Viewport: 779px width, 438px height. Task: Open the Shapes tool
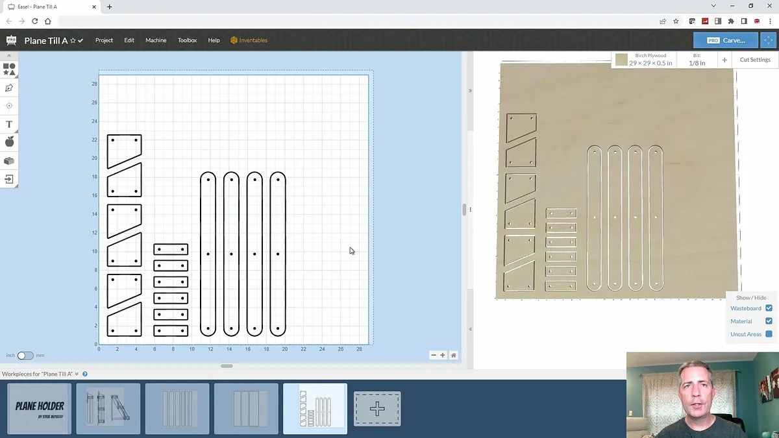click(9, 69)
